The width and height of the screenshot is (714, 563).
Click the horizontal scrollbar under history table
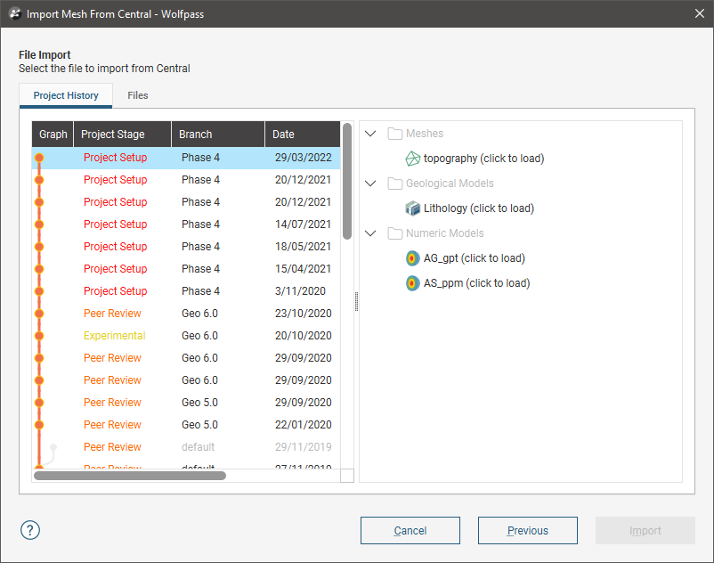click(x=130, y=476)
